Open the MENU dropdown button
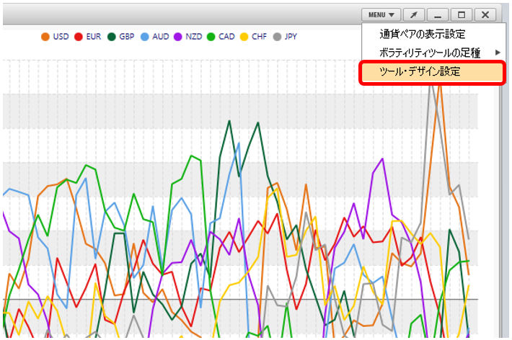Screen dimensions: 512x340 (381, 14)
